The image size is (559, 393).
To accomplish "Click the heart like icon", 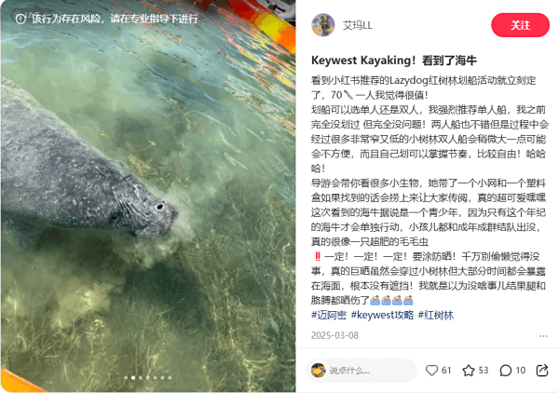I will 431,371.
